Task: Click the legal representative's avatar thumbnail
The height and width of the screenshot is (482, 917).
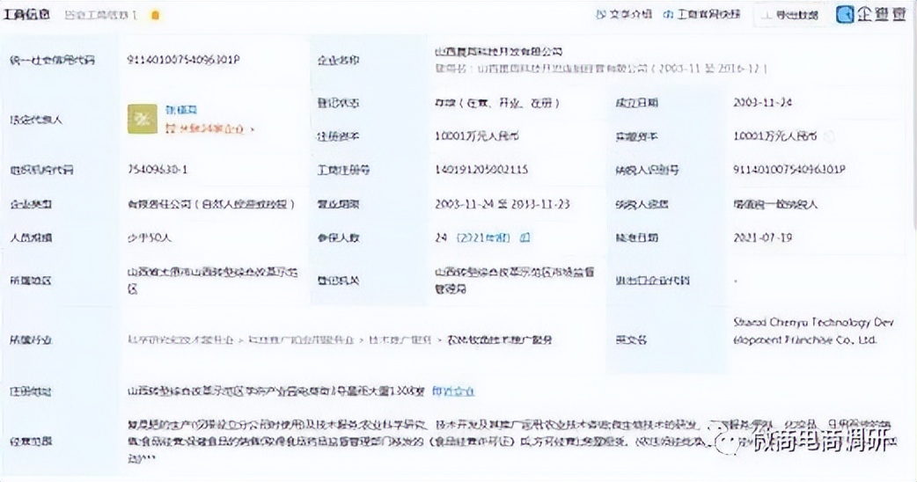Action: coord(143,120)
